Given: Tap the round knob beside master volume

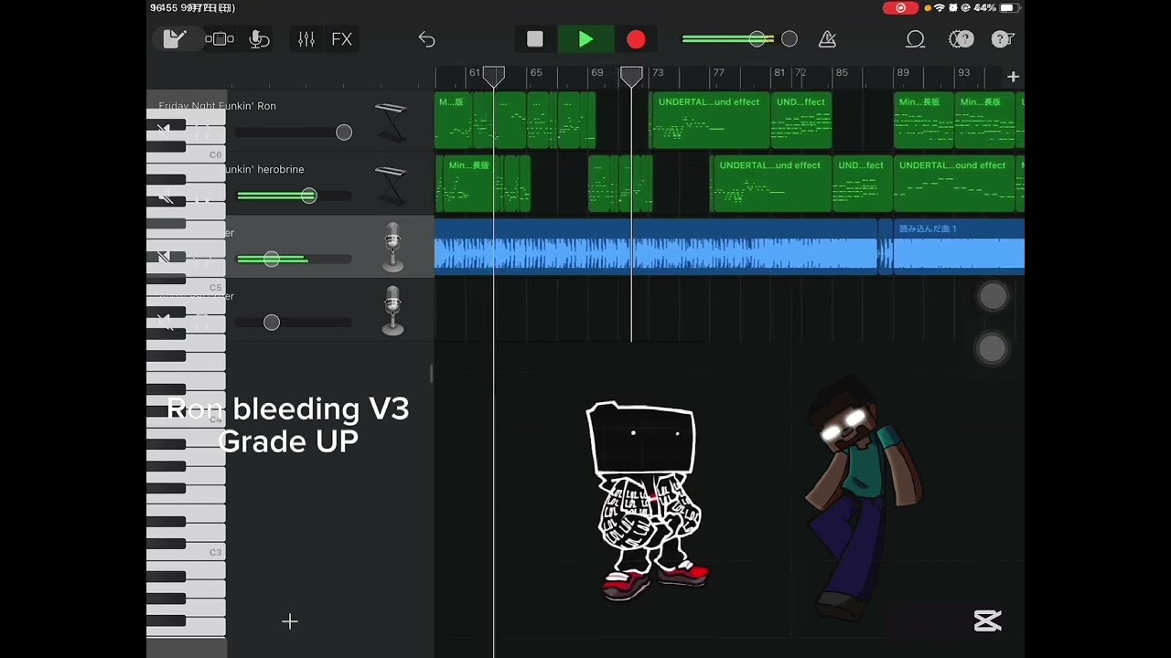Looking at the screenshot, I should point(790,39).
